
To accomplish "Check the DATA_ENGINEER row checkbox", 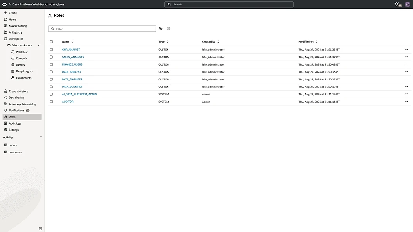I will 51,79.
